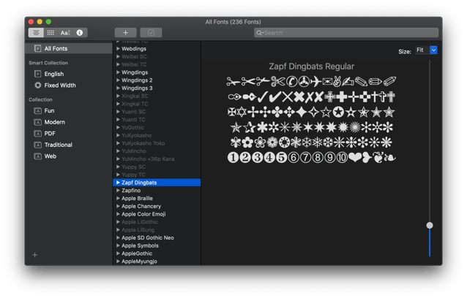
Task: Add new collection with sidebar plus
Action: coord(35,255)
